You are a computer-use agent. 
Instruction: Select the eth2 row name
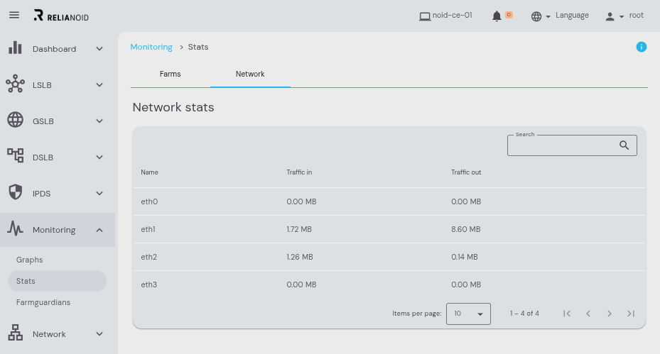tap(148, 257)
